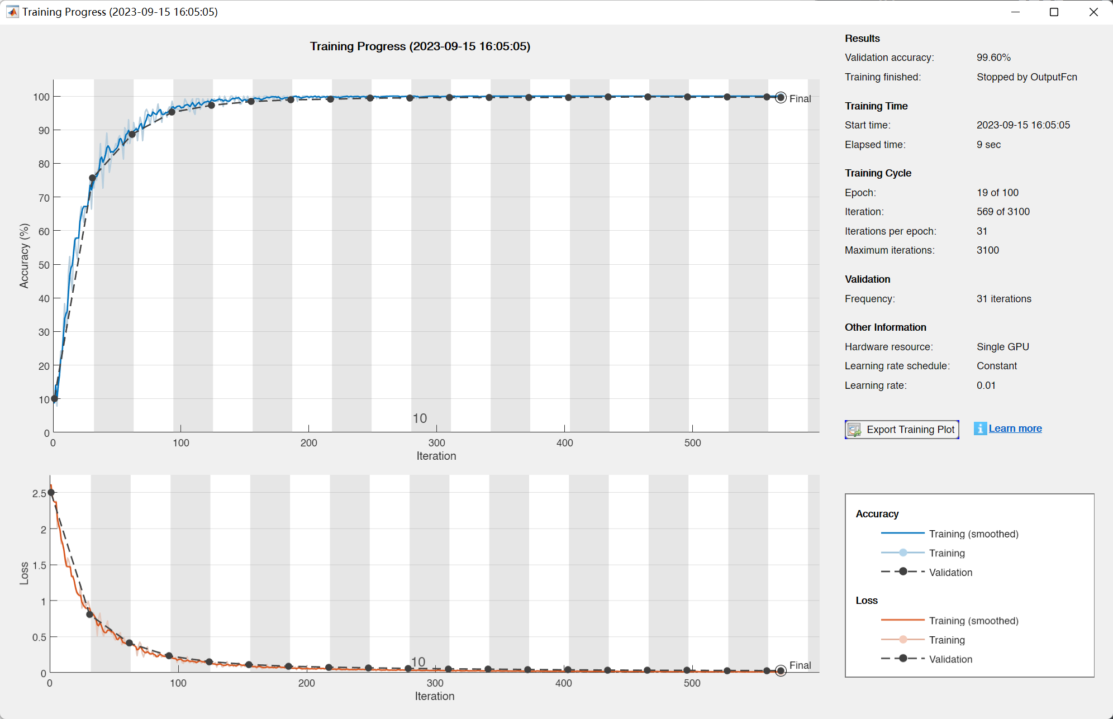This screenshot has height=719, width=1113.
Task: Select first validation point at 10% accuracy
Action: point(54,399)
